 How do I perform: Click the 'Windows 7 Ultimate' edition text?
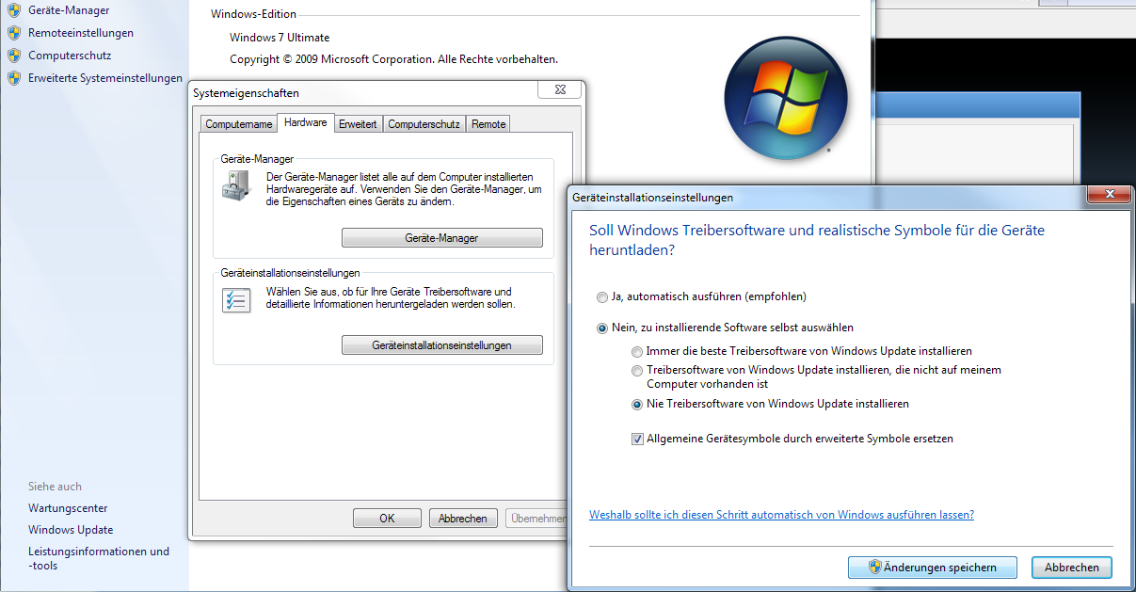click(x=280, y=38)
